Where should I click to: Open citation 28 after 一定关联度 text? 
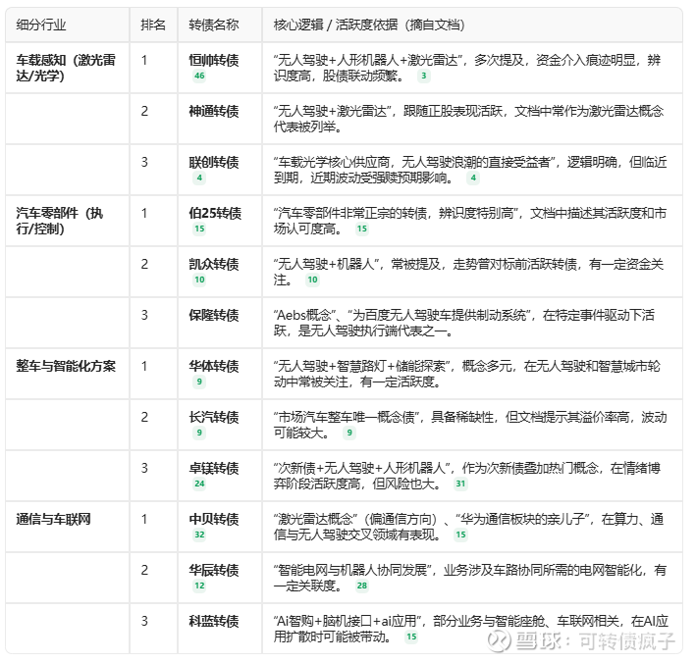(362, 586)
